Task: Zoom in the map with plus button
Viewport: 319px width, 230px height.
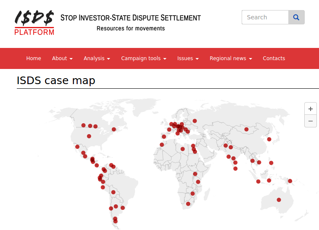Action: (310, 109)
